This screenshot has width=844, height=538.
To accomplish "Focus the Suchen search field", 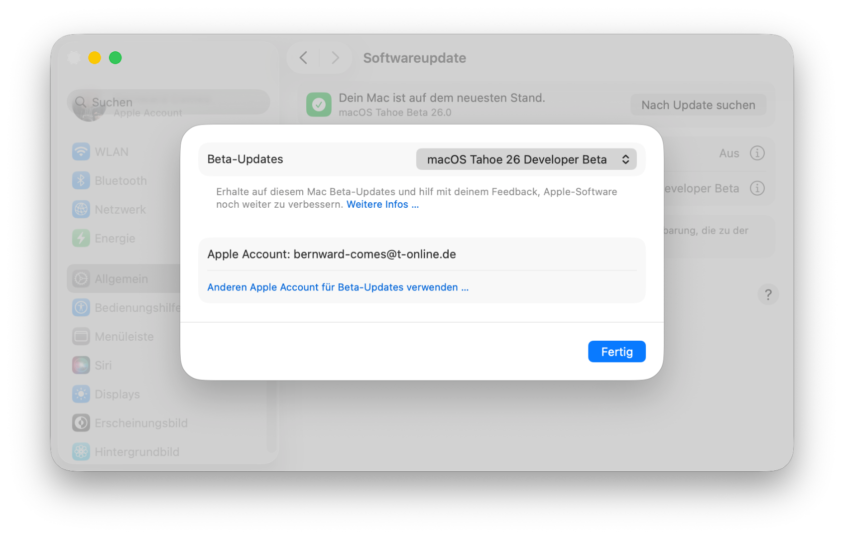I will coord(169,102).
